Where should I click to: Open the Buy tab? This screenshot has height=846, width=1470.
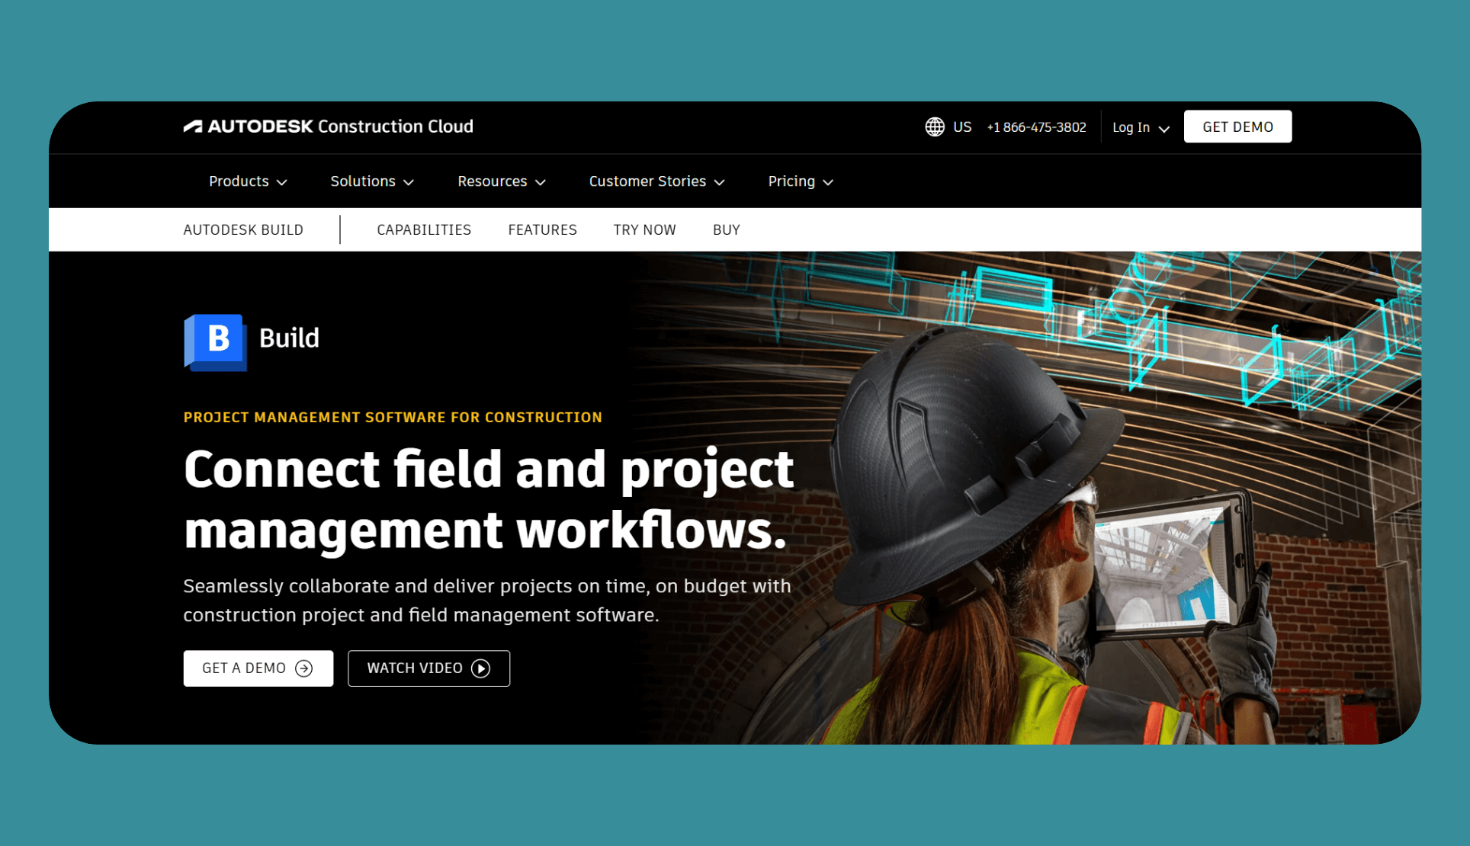tap(726, 229)
